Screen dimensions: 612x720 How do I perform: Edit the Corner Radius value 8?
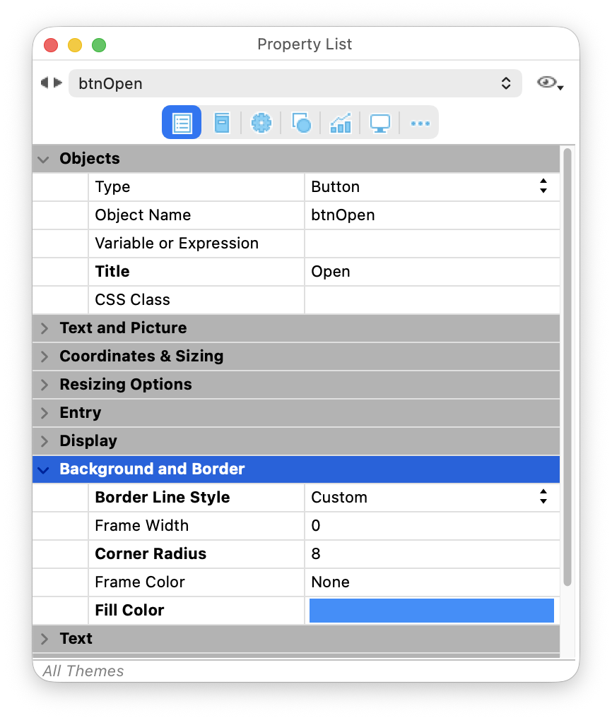[x=432, y=554]
